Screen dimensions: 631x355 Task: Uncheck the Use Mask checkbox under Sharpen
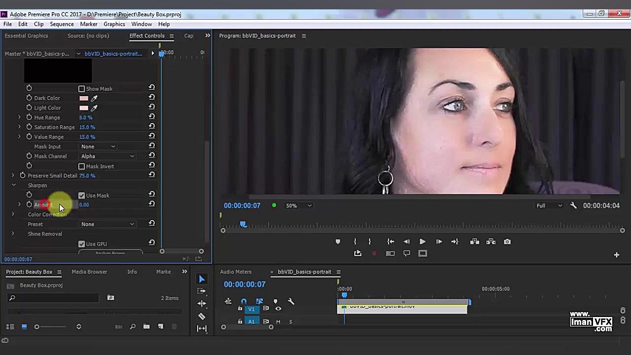point(82,195)
